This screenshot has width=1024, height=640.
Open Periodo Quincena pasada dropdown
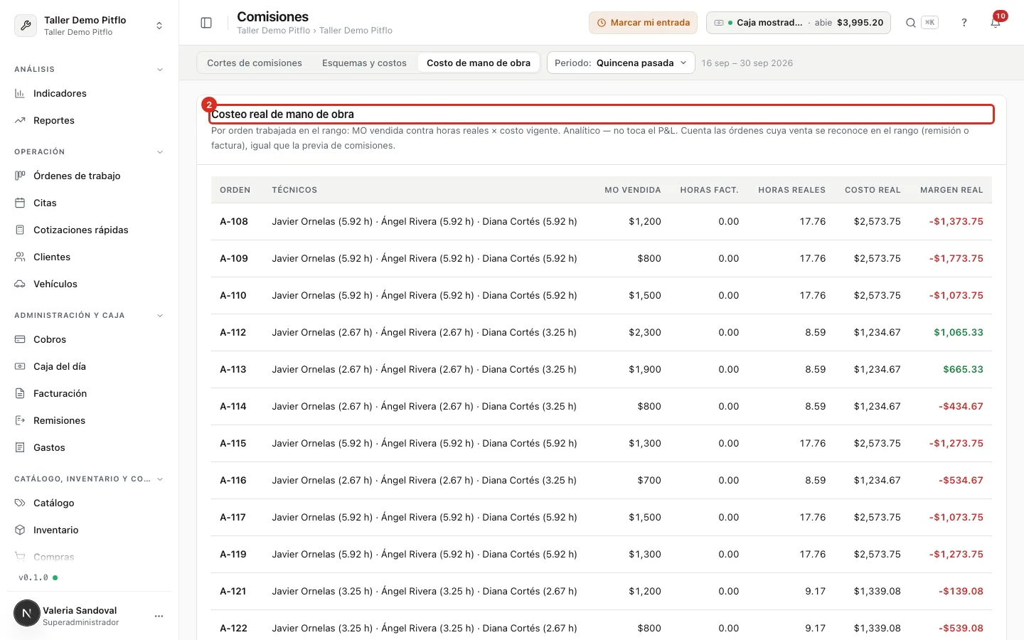tap(621, 63)
